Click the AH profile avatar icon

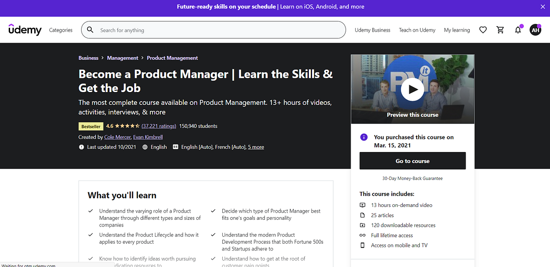(x=535, y=29)
